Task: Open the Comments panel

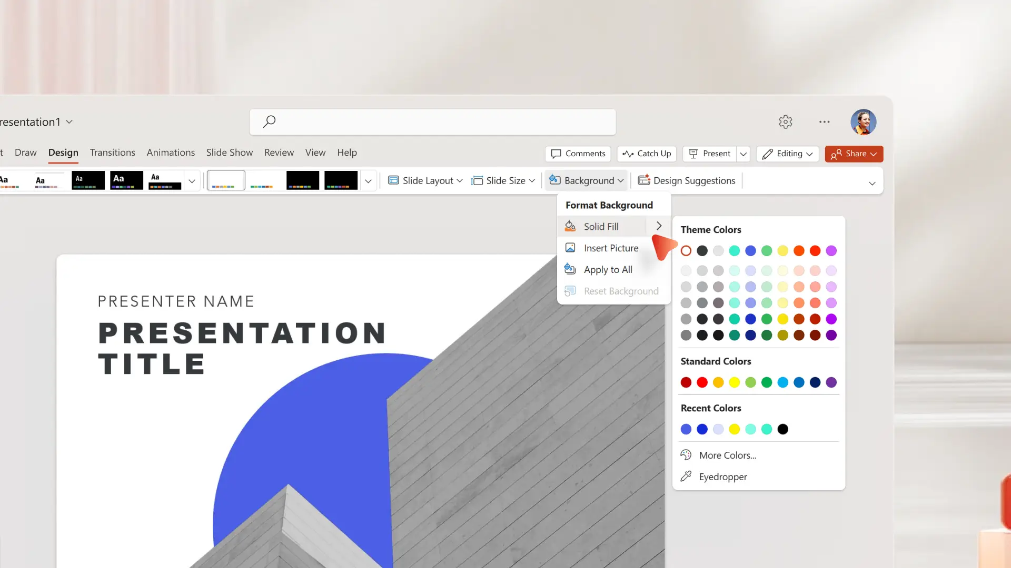Action: tap(578, 154)
